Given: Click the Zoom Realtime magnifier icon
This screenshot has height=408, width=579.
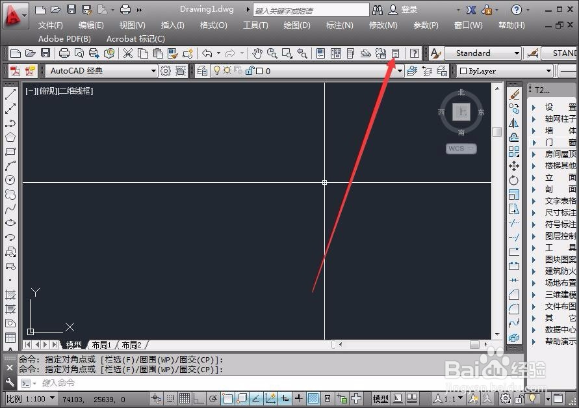Looking at the screenshot, I should pos(272,53).
